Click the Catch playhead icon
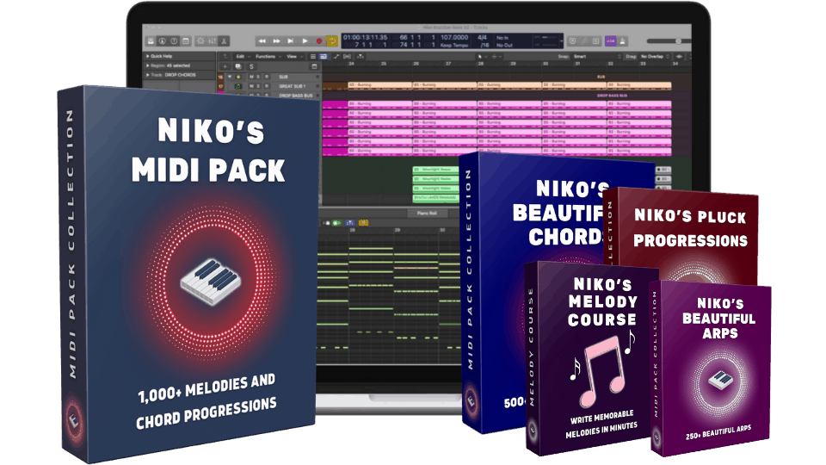The height and width of the screenshot is (465, 826). (x=361, y=57)
